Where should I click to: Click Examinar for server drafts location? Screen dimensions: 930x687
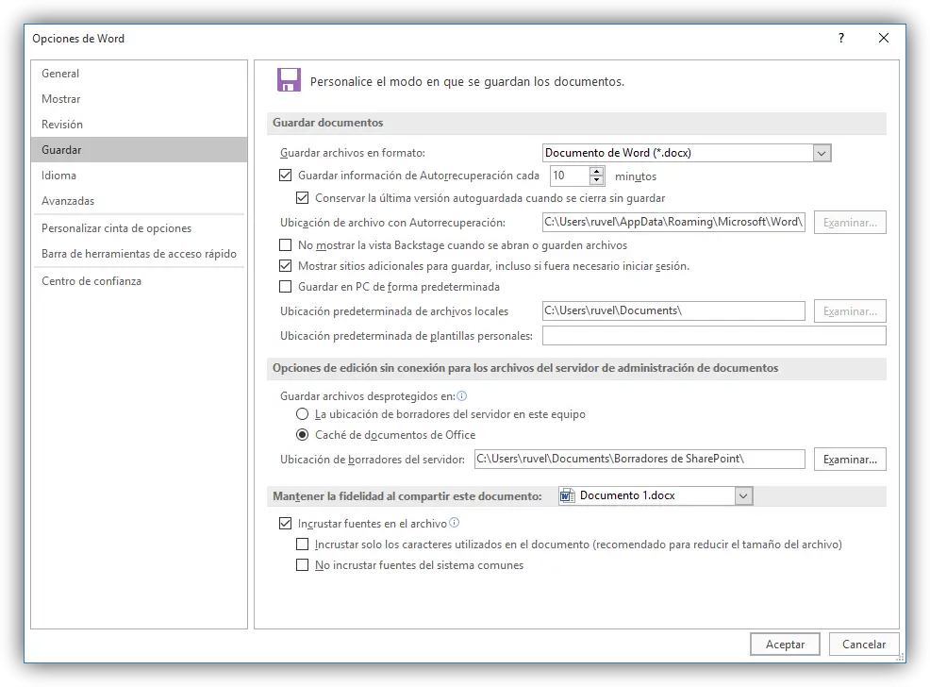[x=850, y=460]
